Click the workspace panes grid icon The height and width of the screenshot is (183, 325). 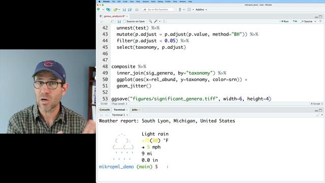189,10
